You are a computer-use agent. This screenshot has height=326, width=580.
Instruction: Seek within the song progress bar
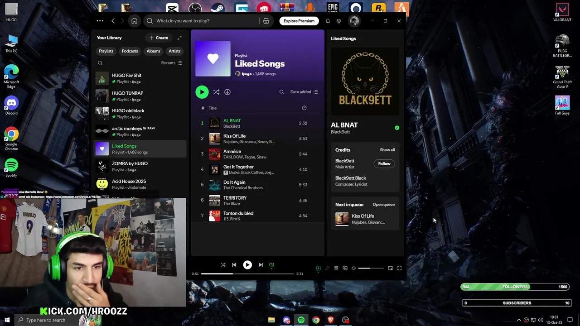click(247, 274)
